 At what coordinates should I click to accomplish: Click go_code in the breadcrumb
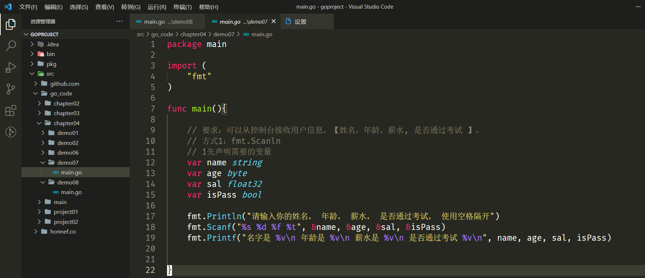coord(162,34)
